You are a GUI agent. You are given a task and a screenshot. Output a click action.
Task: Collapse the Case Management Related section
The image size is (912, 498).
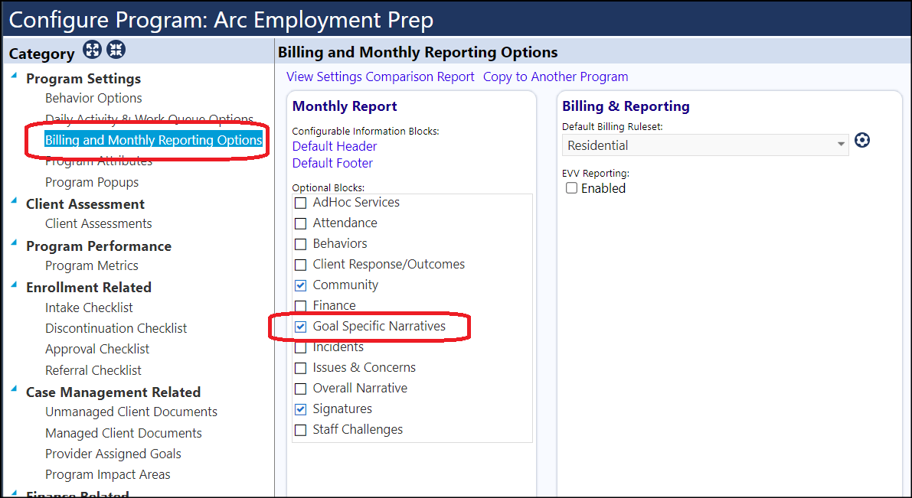point(14,389)
